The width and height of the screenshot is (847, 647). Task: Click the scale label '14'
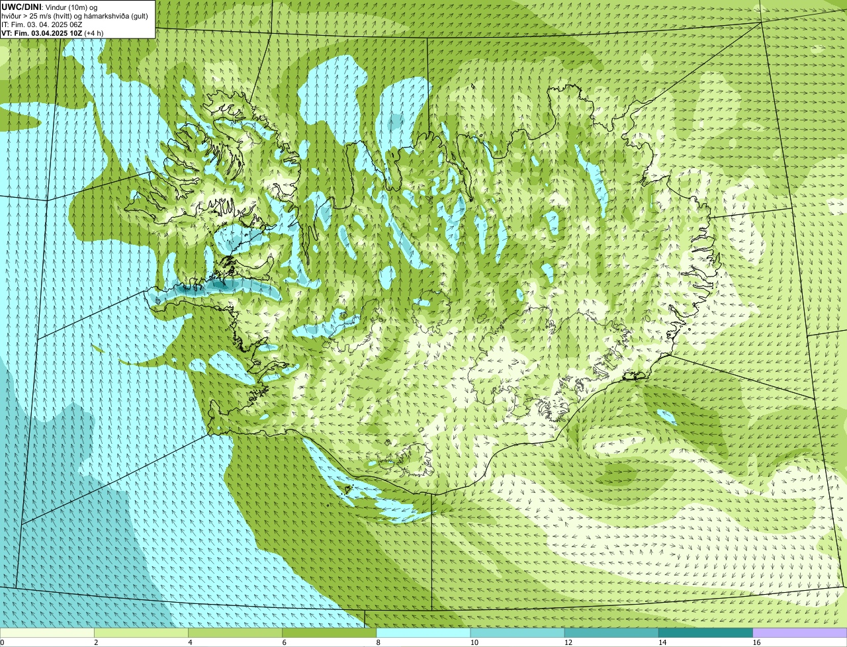coord(662,642)
